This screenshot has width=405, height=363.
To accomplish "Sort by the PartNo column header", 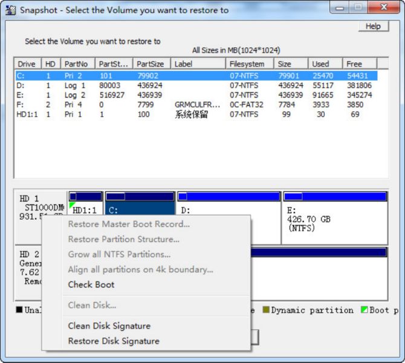I will pyautogui.click(x=78, y=64).
